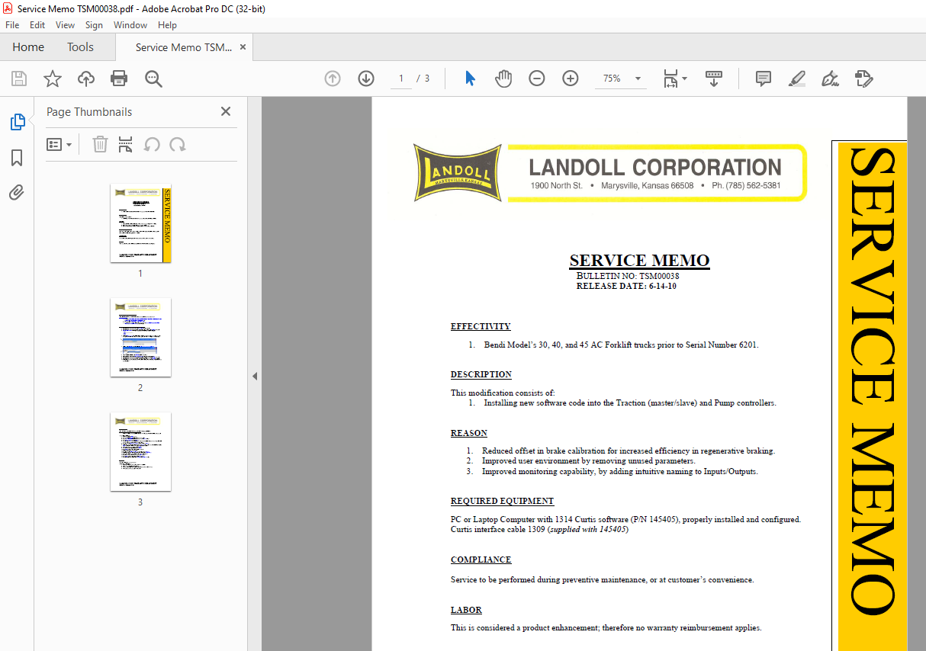Select page 2 thumbnail
Image resolution: width=926 pixels, height=651 pixels.
coord(140,338)
